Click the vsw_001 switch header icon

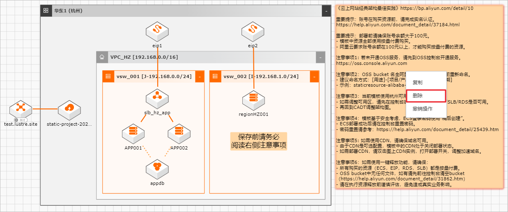[108, 76]
